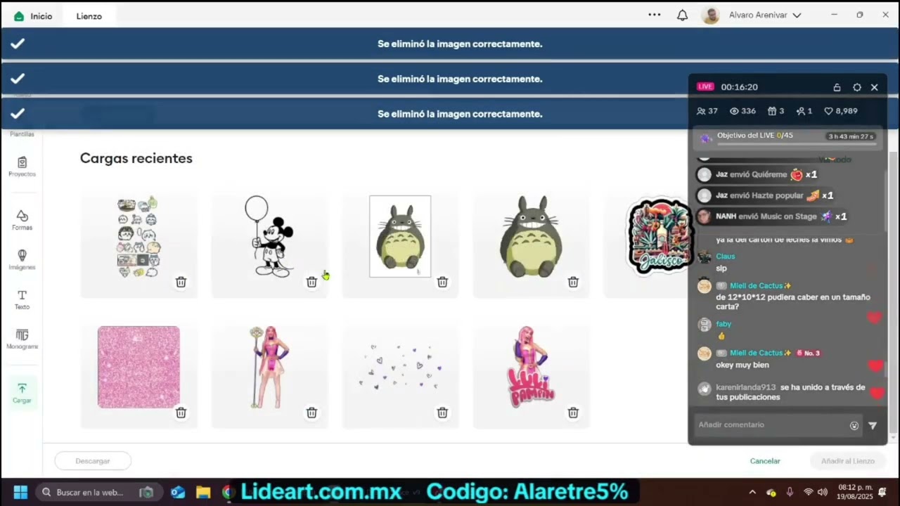Select Cargar upload option in sidebar
900x506 pixels.
point(22,394)
